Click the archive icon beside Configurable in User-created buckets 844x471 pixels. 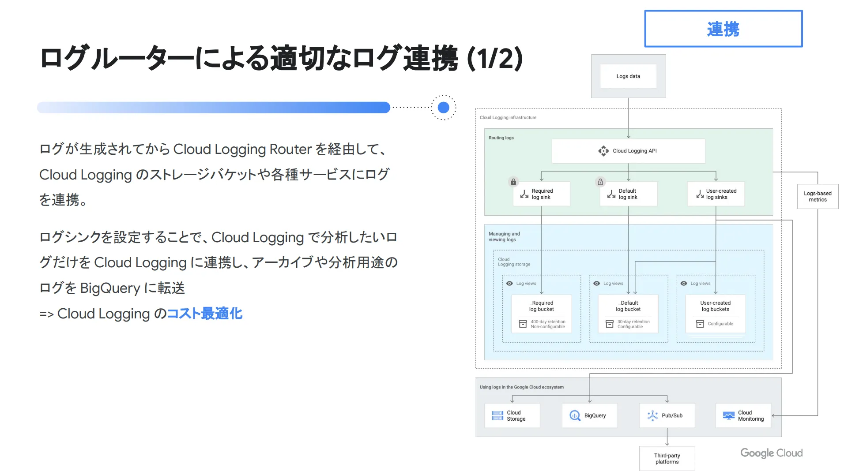tap(700, 324)
